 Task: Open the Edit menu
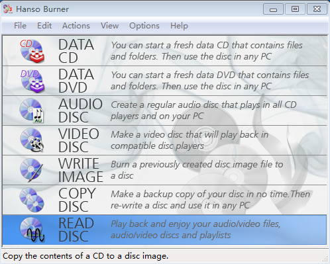(44, 26)
